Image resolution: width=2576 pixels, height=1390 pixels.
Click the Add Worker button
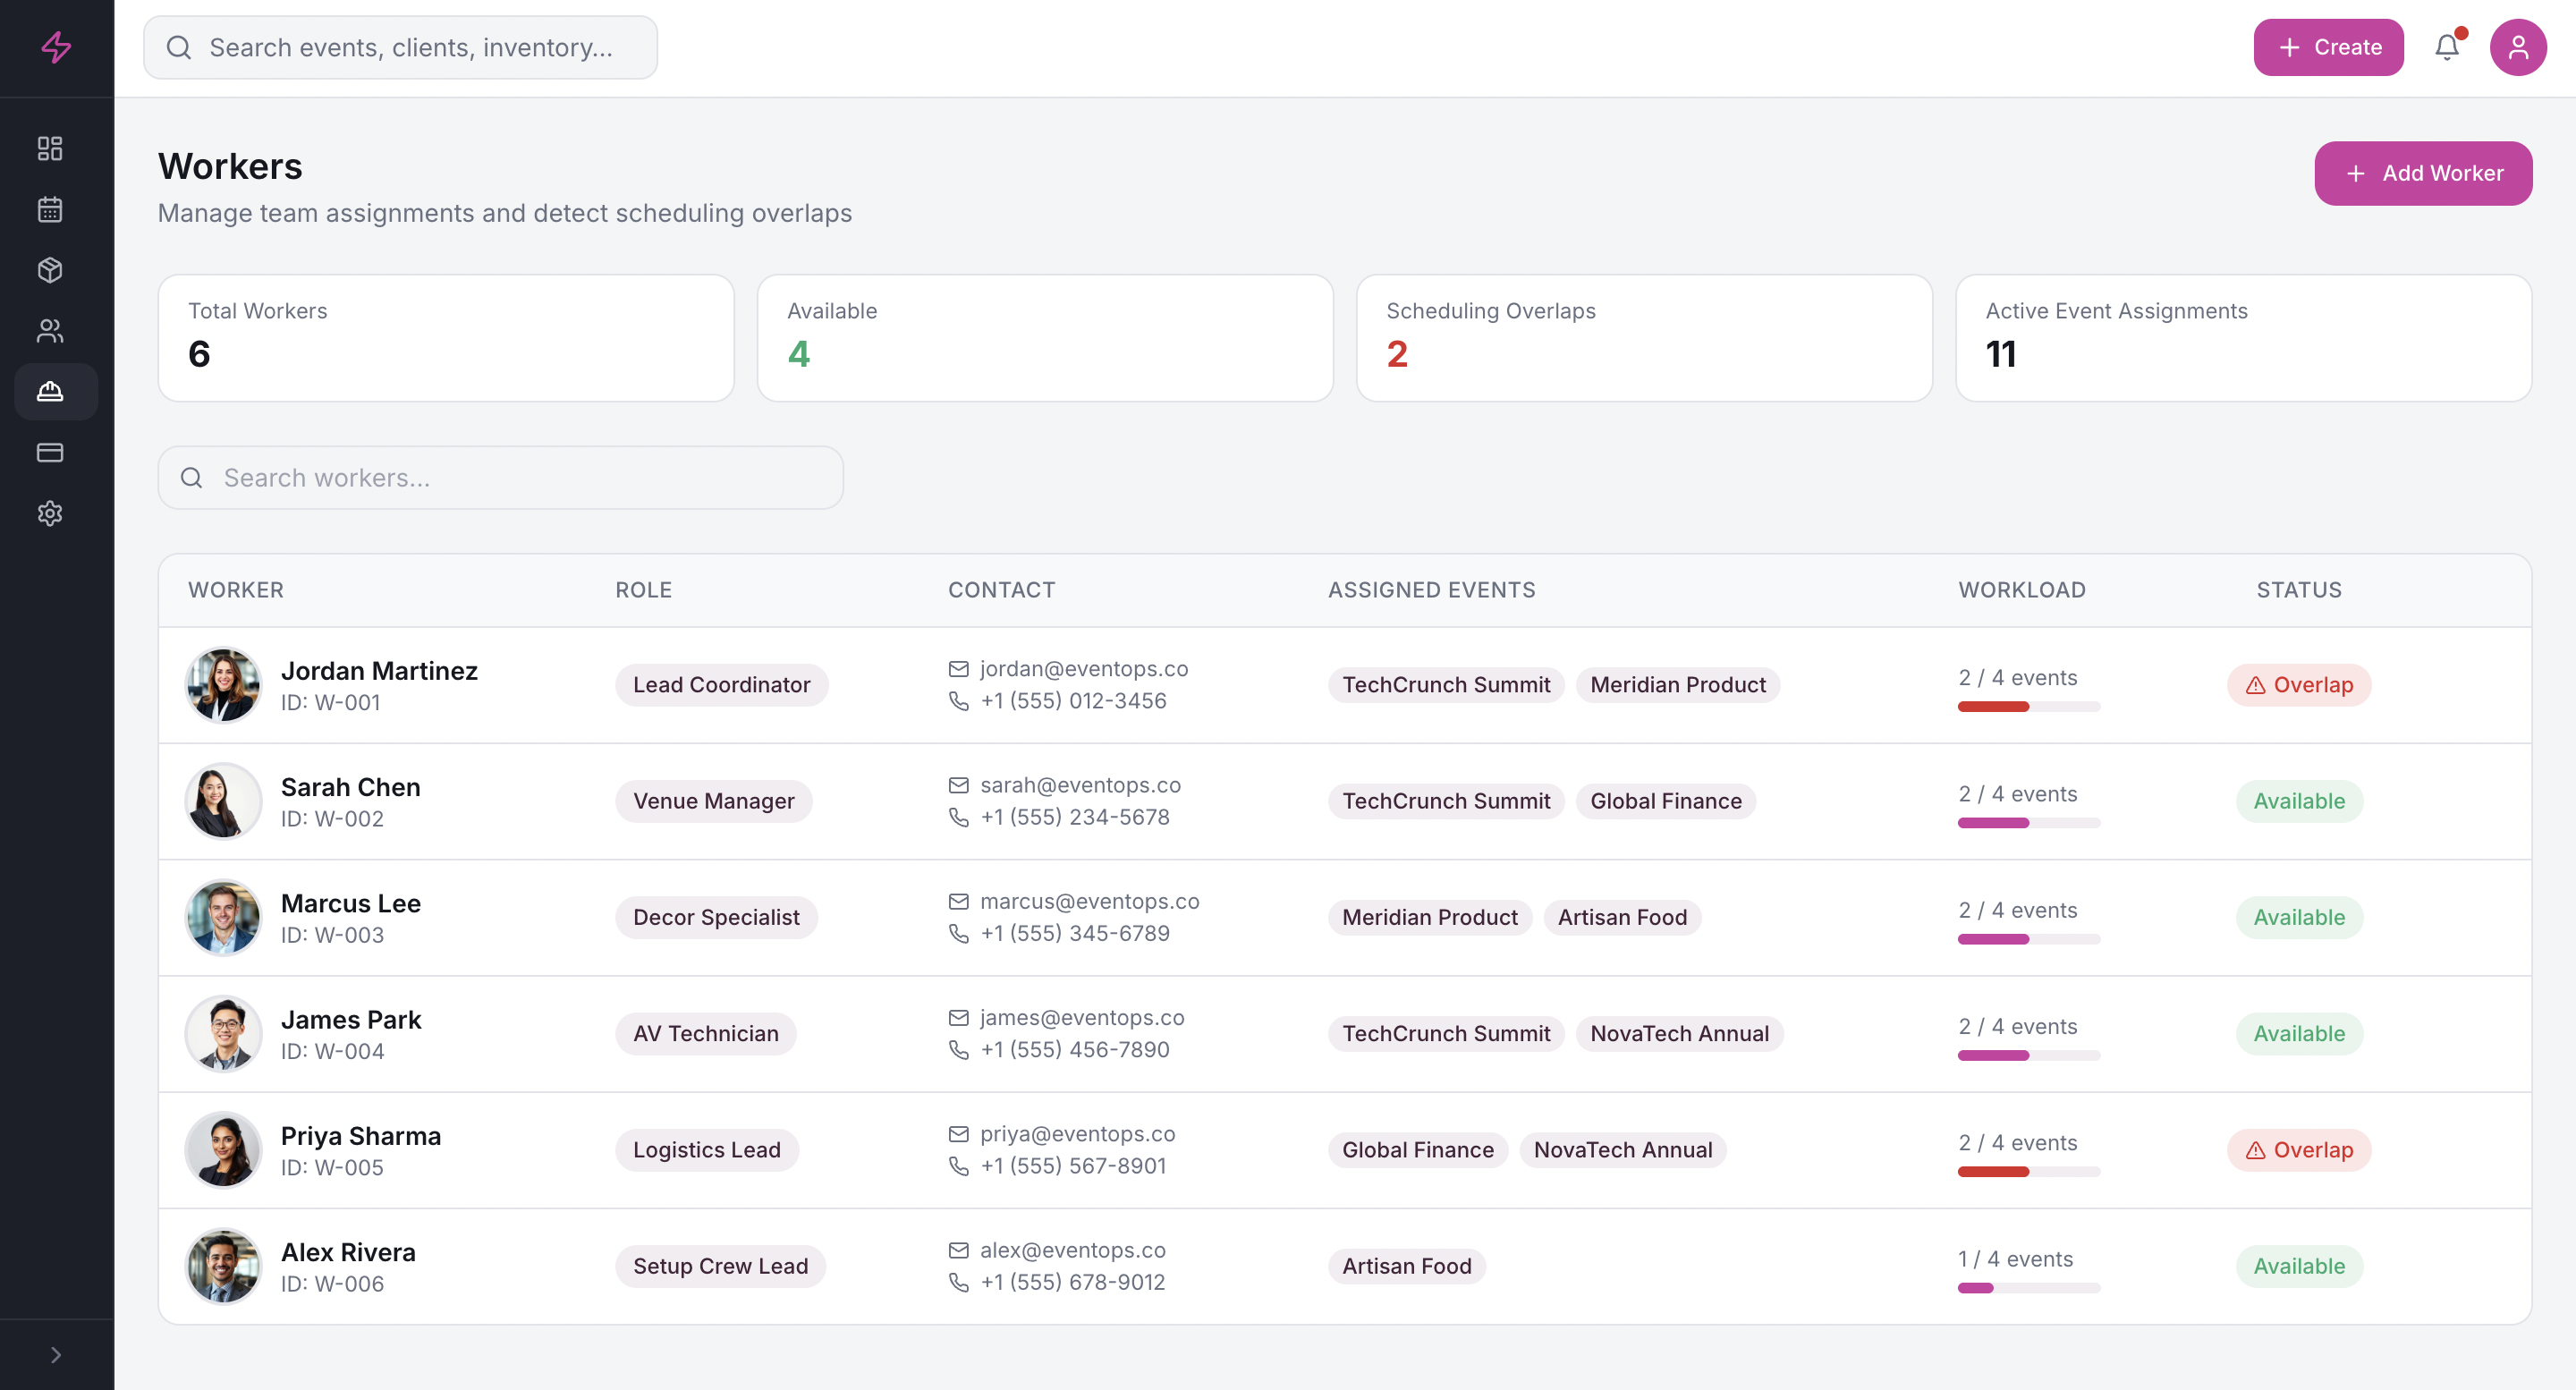[x=2423, y=173]
